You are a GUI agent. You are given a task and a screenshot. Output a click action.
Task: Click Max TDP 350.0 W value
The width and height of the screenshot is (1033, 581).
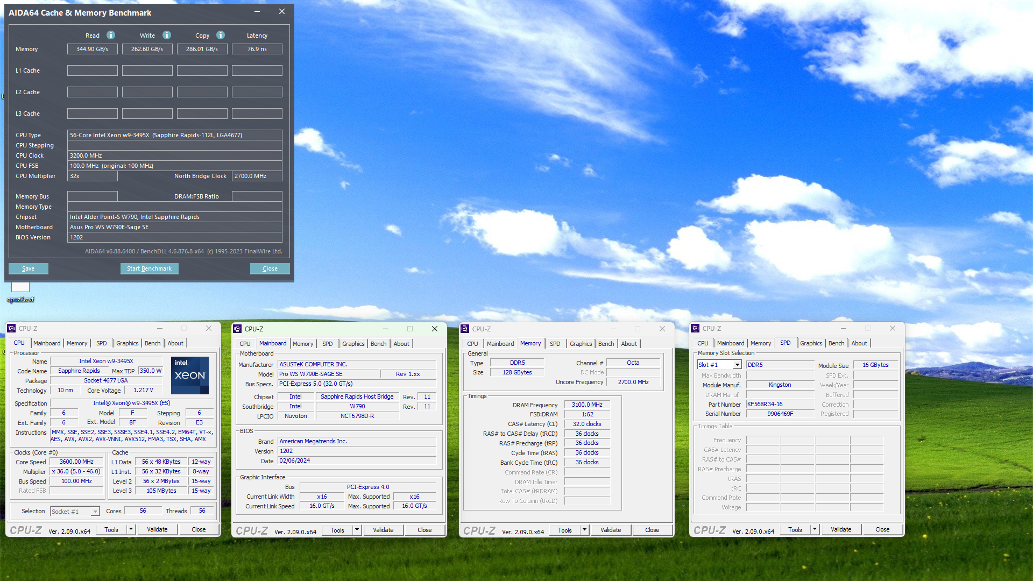[x=151, y=371]
